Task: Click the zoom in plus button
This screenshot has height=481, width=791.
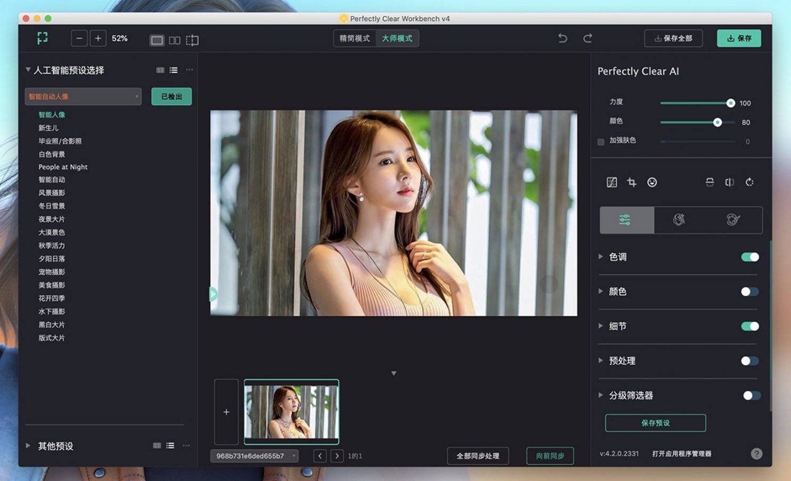Action: click(x=98, y=38)
